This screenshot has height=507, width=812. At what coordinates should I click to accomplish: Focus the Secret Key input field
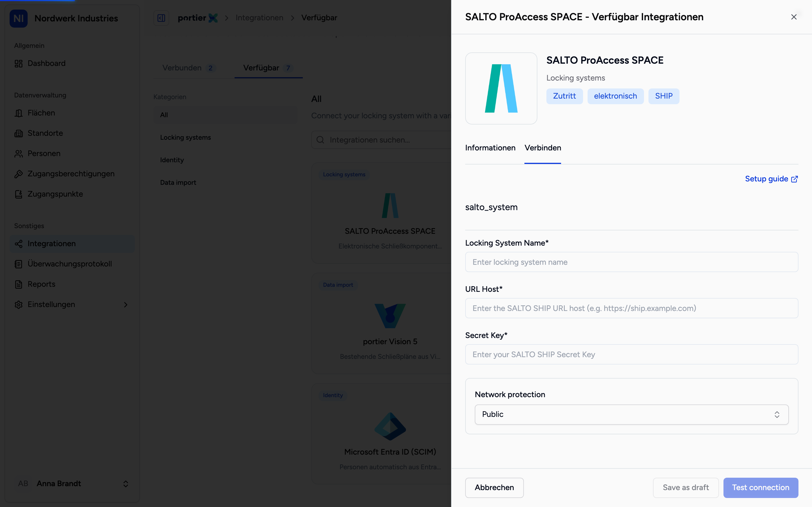tap(632, 354)
